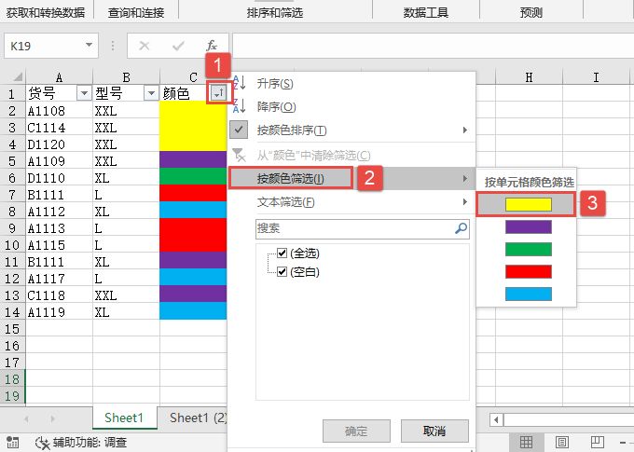Select row 15 header

point(12,329)
